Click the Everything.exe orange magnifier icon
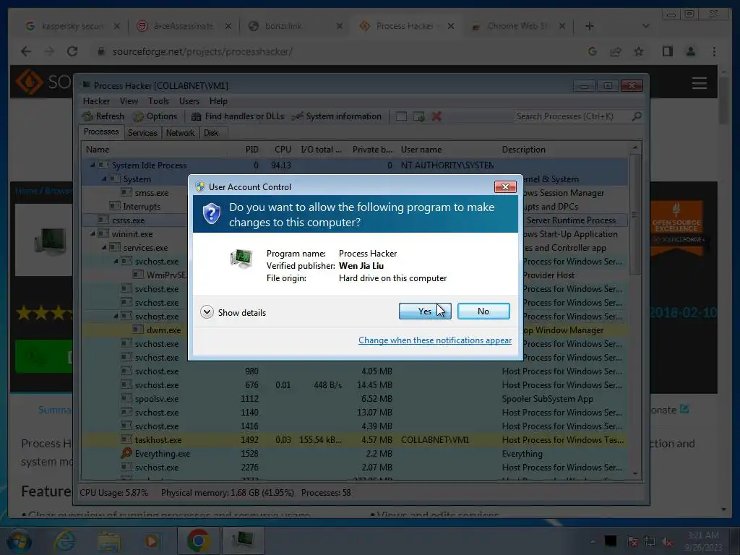740x555 pixels. [126, 454]
